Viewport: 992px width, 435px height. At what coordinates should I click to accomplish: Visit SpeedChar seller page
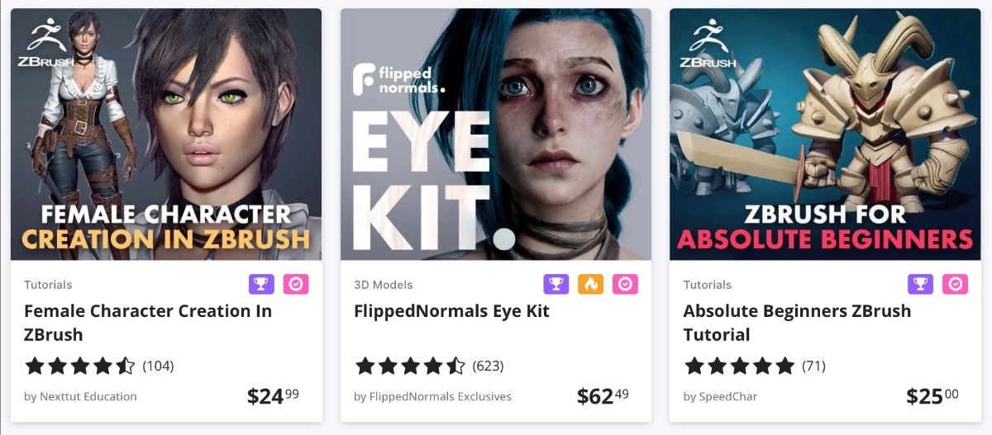(x=720, y=396)
